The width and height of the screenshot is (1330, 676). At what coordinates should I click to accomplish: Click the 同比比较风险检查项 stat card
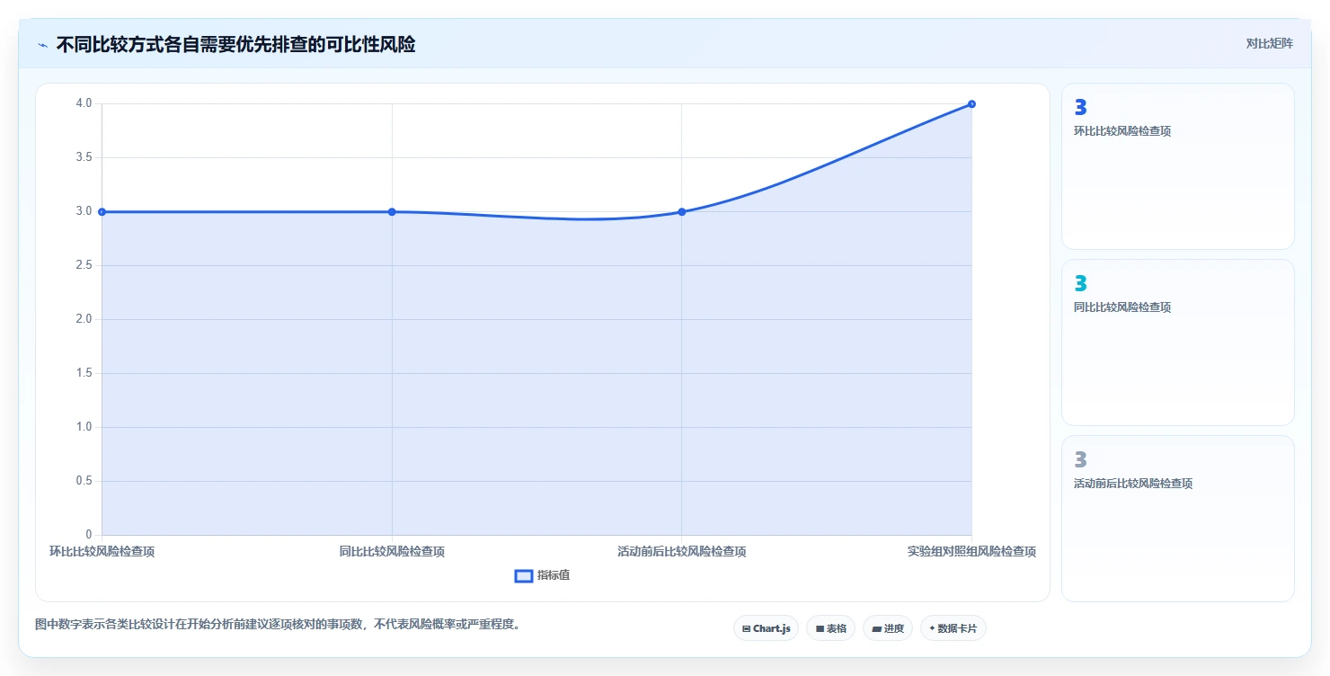click(1177, 342)
